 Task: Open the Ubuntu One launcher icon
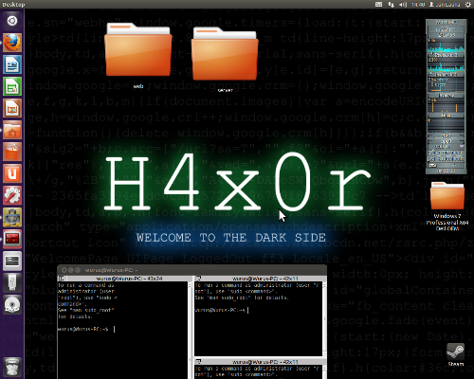tap(12, 173)
